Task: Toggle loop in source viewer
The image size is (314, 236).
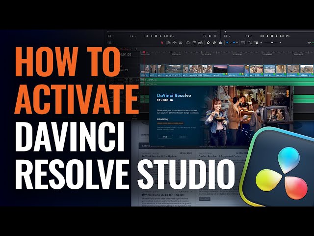Action: point(172,36)
